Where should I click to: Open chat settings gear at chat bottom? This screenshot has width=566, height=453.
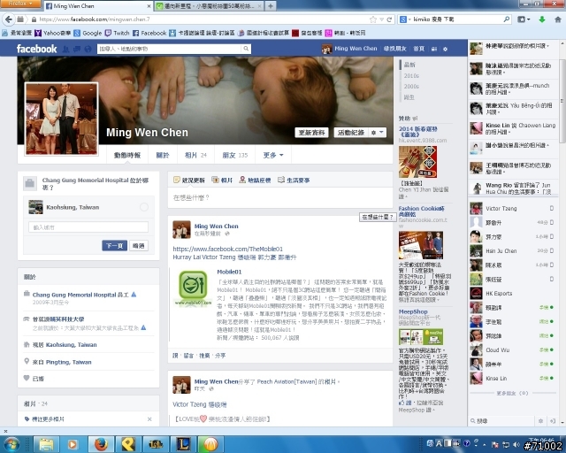coord(540,421)
